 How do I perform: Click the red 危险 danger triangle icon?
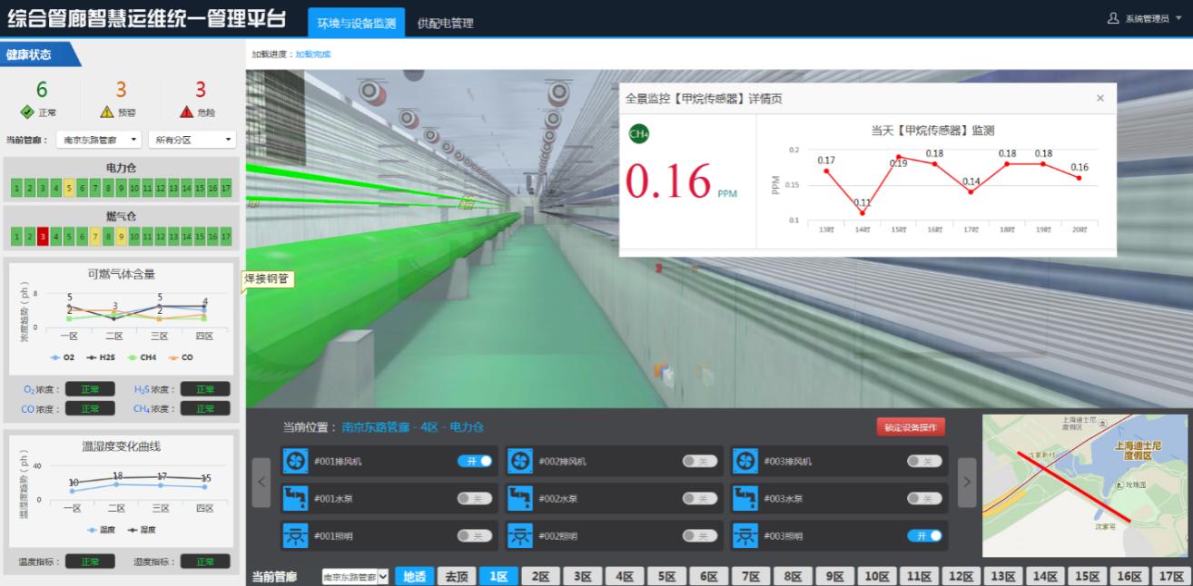pos(186,112)
